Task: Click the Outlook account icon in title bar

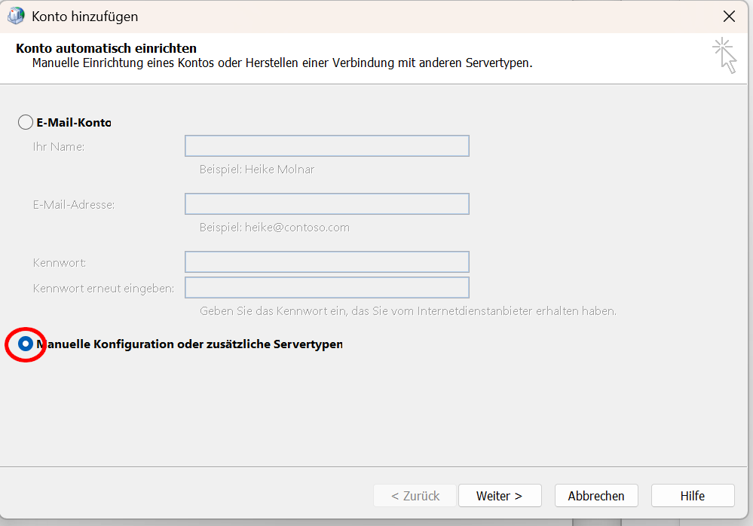Action: [15, 16]
